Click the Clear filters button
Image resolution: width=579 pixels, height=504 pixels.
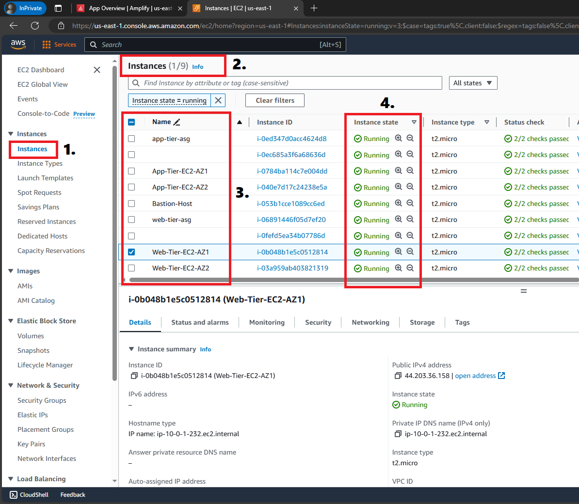(x=275, y=100)
